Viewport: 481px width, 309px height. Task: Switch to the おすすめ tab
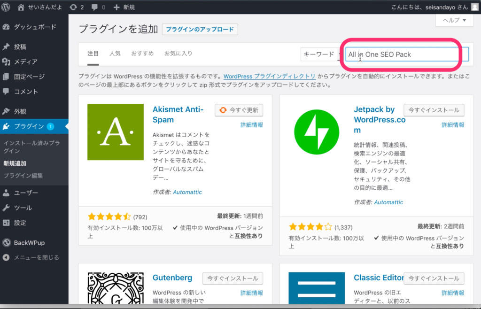pos(142,54)
